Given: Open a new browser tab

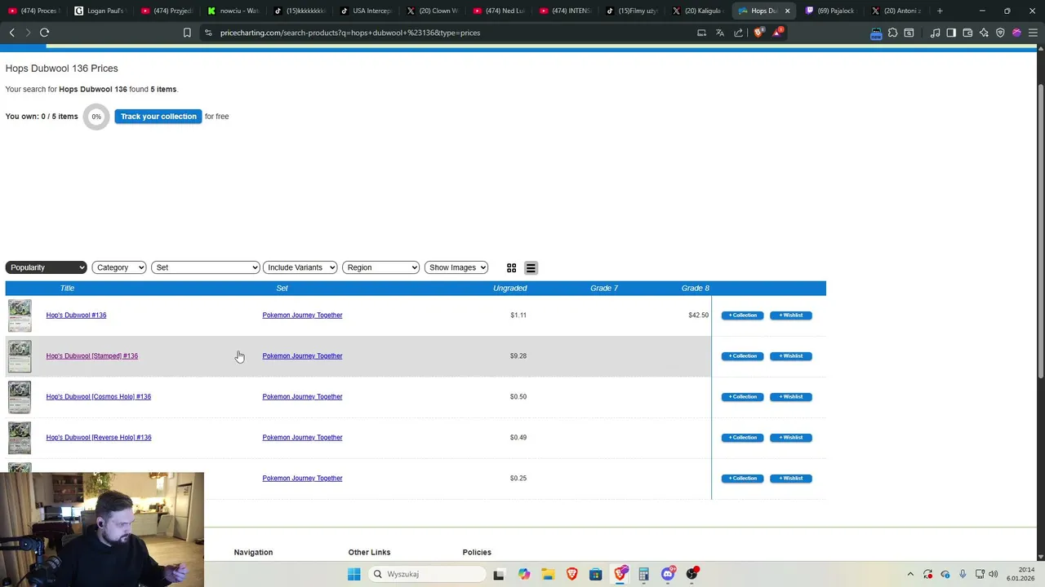Looking at the screenshot, I should (940, 11).
